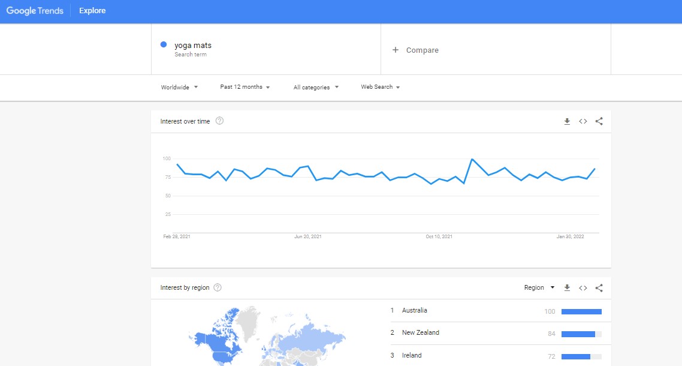Download the Interest by region data
The width and height of the screenshot is (682, 366).
(567, 288)
